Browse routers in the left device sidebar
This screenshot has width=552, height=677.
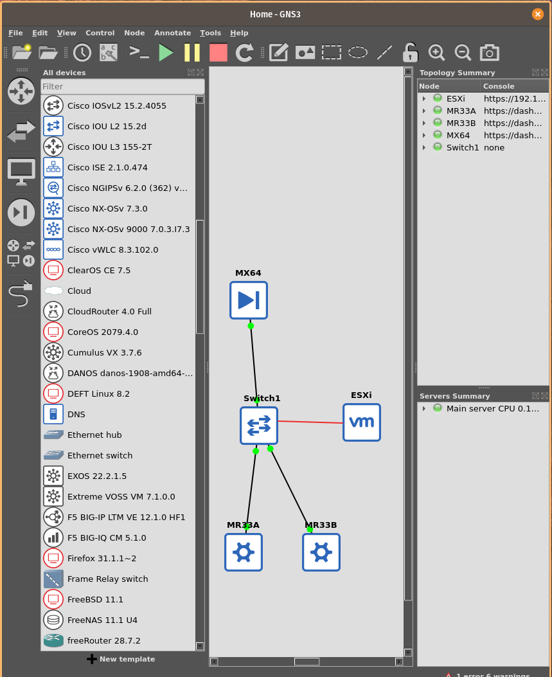pos(21,91)
